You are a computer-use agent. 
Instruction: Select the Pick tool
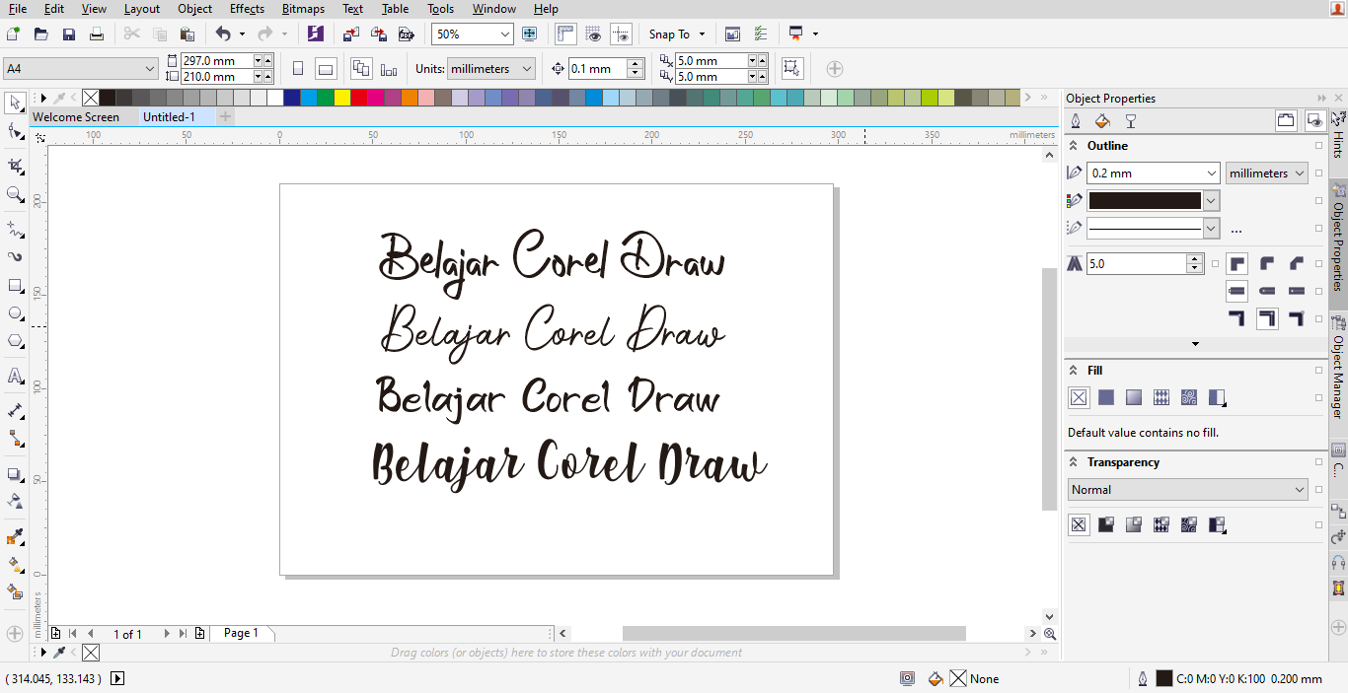14,104
